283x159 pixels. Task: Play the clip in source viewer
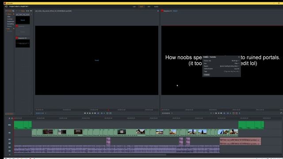point(90,113)
